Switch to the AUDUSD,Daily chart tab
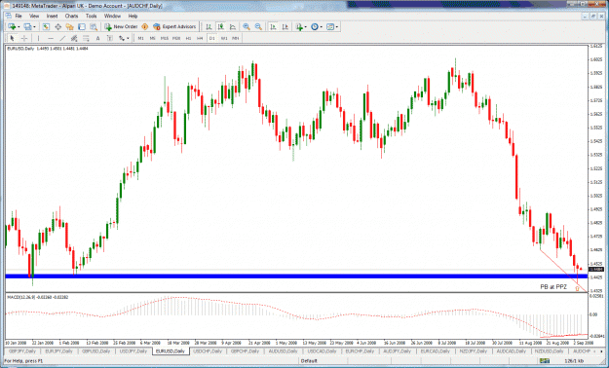This screenshot has width=609, height=368. click(283, 351)
